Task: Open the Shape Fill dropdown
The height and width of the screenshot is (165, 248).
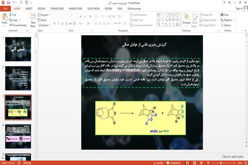Action: (x=206, y=15)
